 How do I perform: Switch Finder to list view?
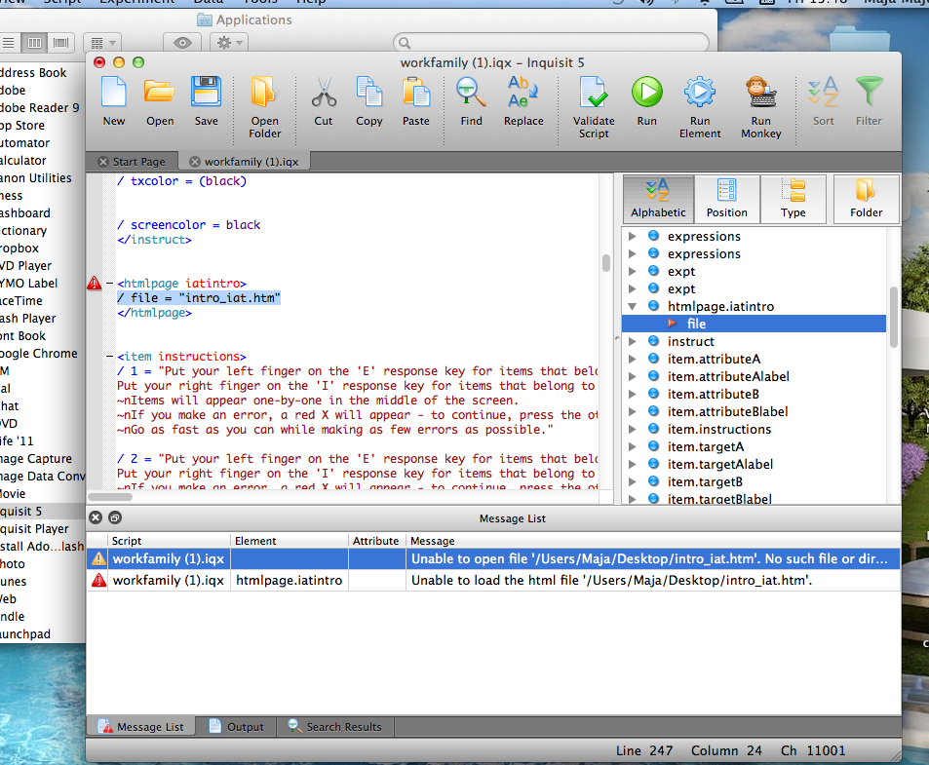(x=9, y=43)
